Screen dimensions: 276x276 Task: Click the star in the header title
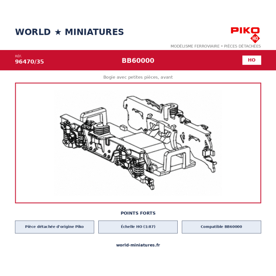(x=58, y=32)
